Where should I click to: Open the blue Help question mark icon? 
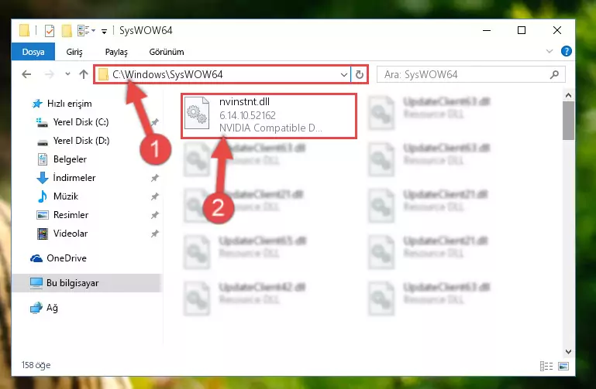[566, 51]
